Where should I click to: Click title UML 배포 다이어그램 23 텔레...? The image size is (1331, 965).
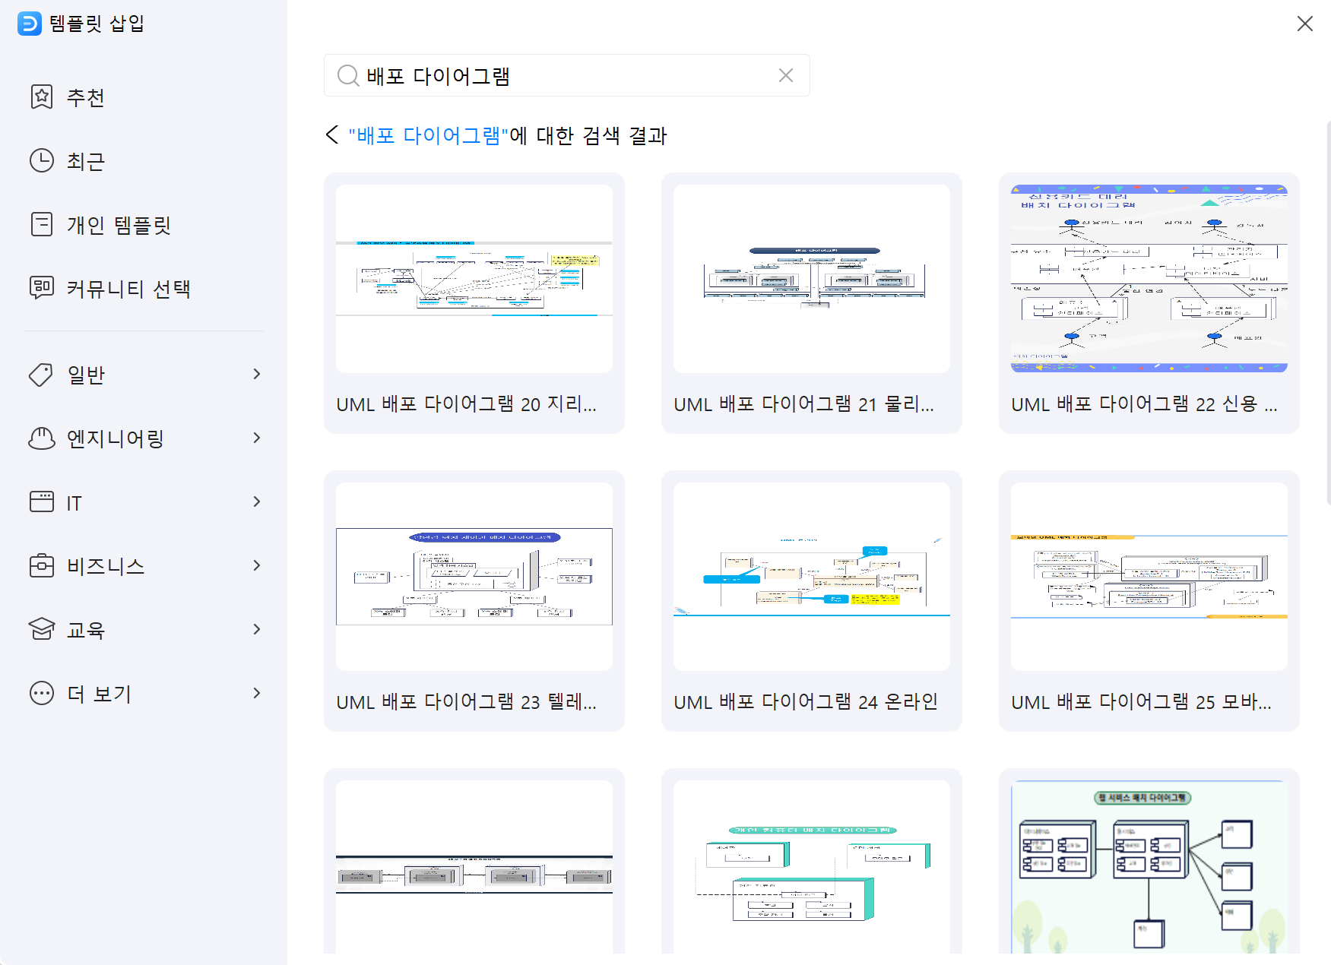click(467, 702)
